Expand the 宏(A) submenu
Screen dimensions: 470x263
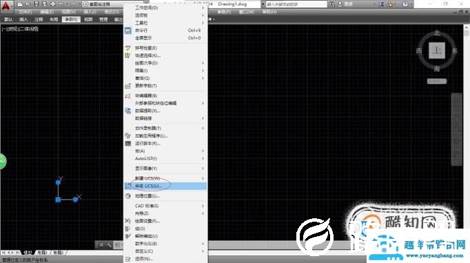pyautogui.click(x=165, y=151)
